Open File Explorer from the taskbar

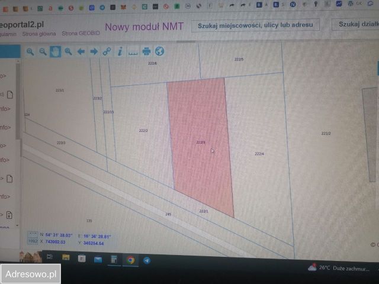tap(66, 257)
